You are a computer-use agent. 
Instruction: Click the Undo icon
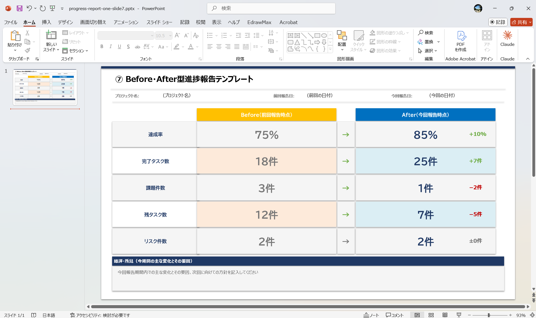[x=29, y=8]
